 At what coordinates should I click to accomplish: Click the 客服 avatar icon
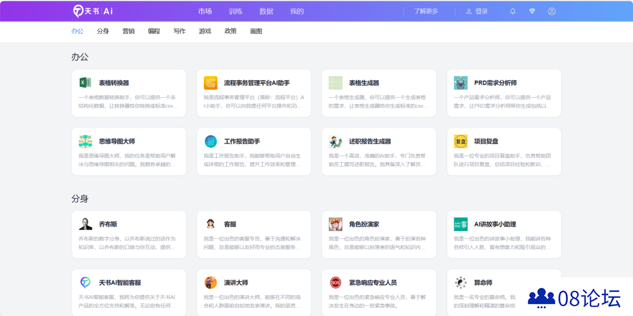click(x=211, y=224)
